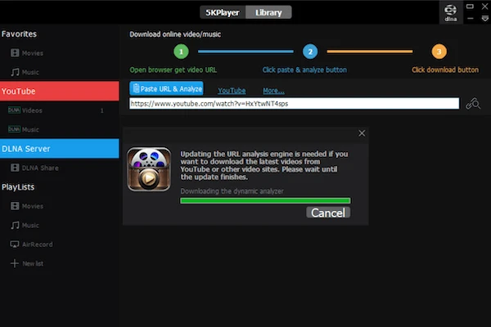Image resolution: width=491 pixels, height=327 pixels.
Task: Open Favorites Movies list
Action: click(x=27, y=53)
